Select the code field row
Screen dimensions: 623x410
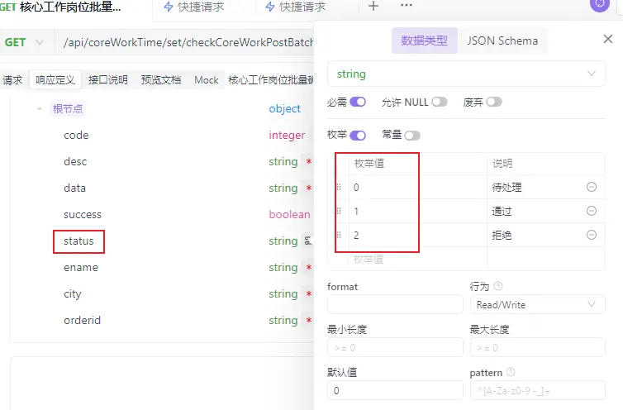point(76,136)
